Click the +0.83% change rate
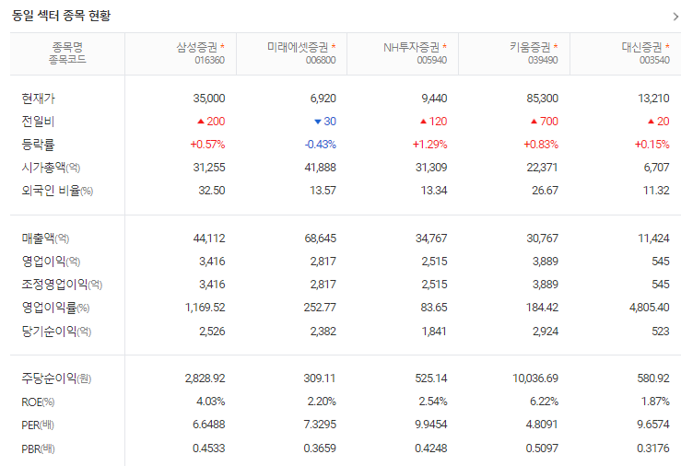The height and width of the screenshot is (466, 681). (541, 145)
